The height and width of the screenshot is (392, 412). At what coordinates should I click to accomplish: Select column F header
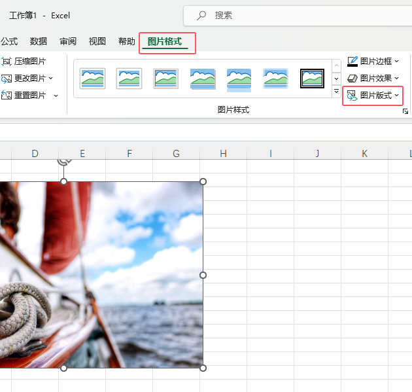pos(129,153)
